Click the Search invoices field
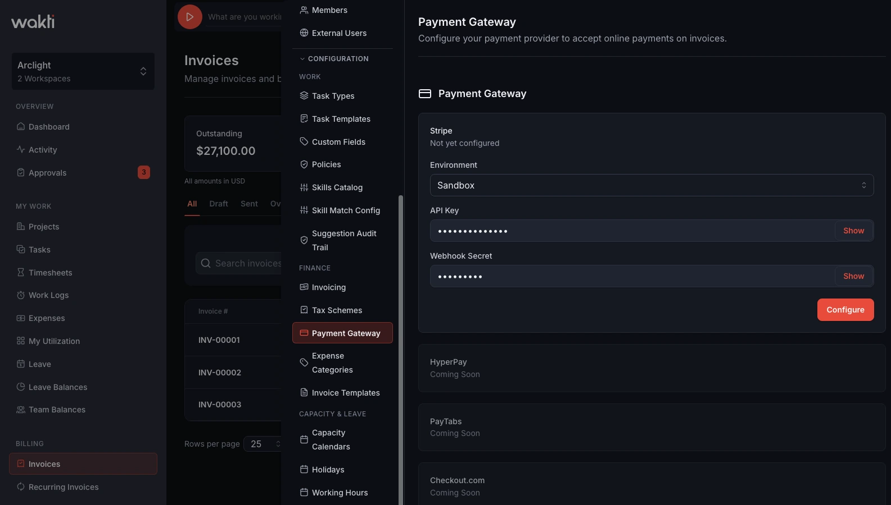 239,263
